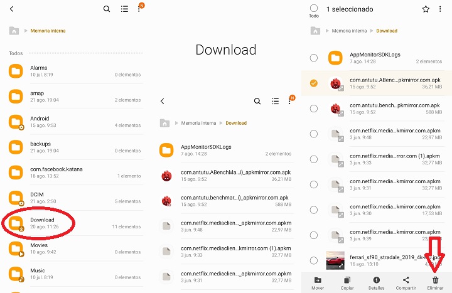This screenshot has height=293, width=452.
Task: Tap home folder icon beside highlighted Memoria interna
Action: click(14, 31)
